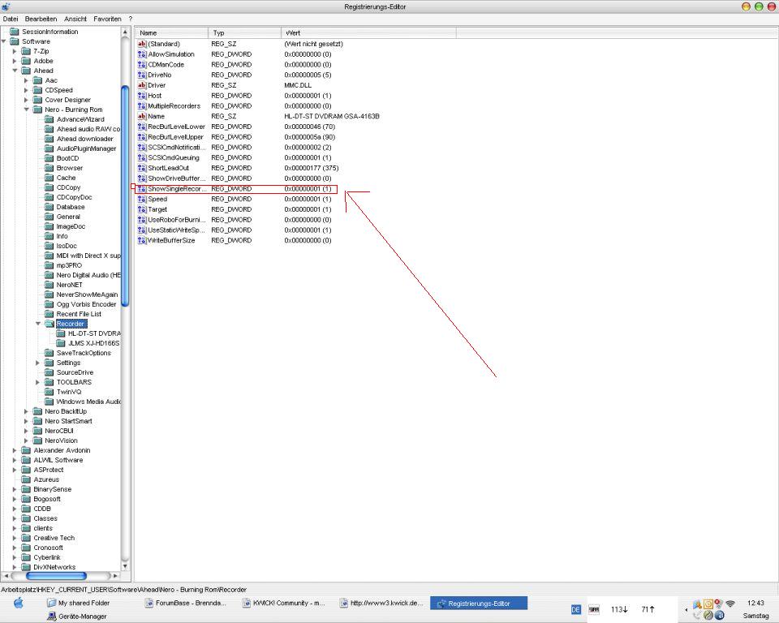The image size is (779, 623).
Task: Click the Name string value icon
Action: point(141,116)
